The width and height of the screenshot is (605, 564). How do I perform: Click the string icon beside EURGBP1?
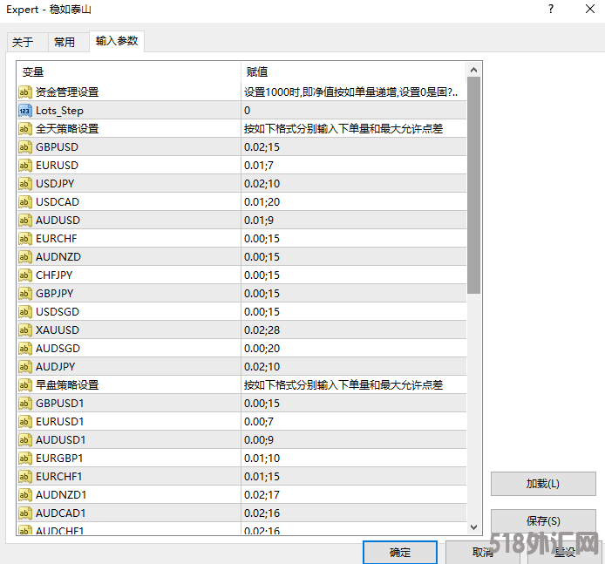coord(25,458)
